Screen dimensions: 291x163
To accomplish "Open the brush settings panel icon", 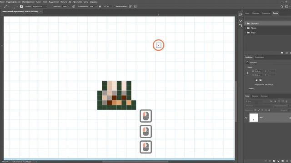I will coord(21,6).
